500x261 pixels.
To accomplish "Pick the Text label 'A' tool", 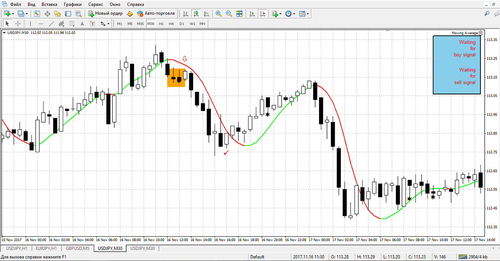I will coord(82,24).
